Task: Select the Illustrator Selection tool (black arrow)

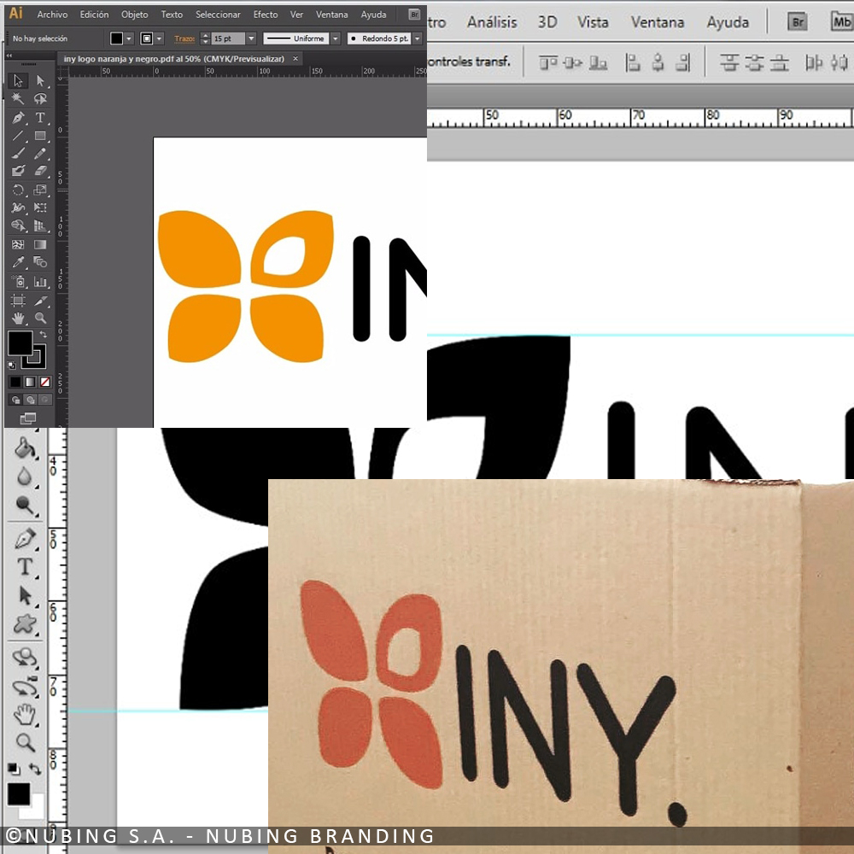Action: pos(18,80)
